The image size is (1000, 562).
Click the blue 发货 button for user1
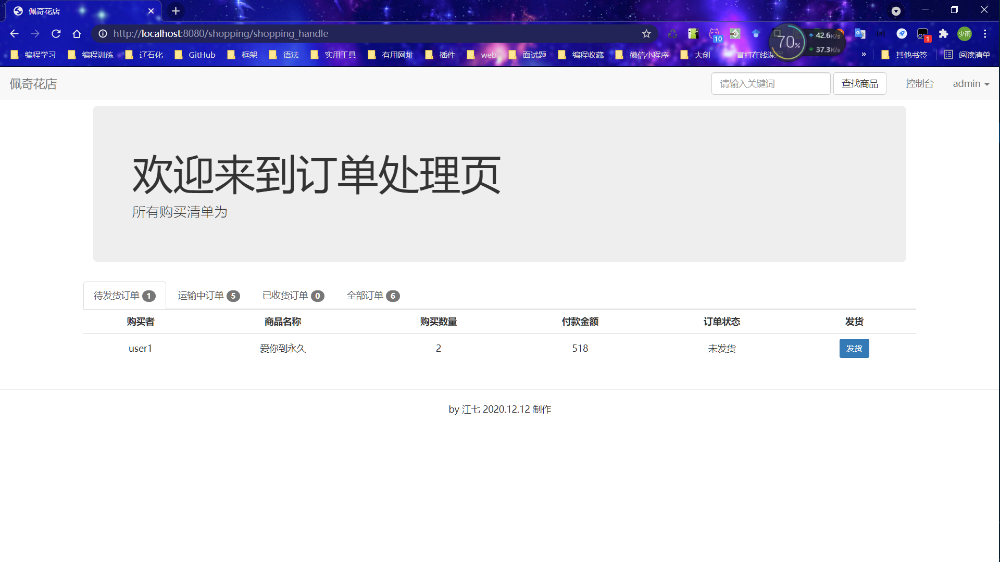[x=854, y=349]
